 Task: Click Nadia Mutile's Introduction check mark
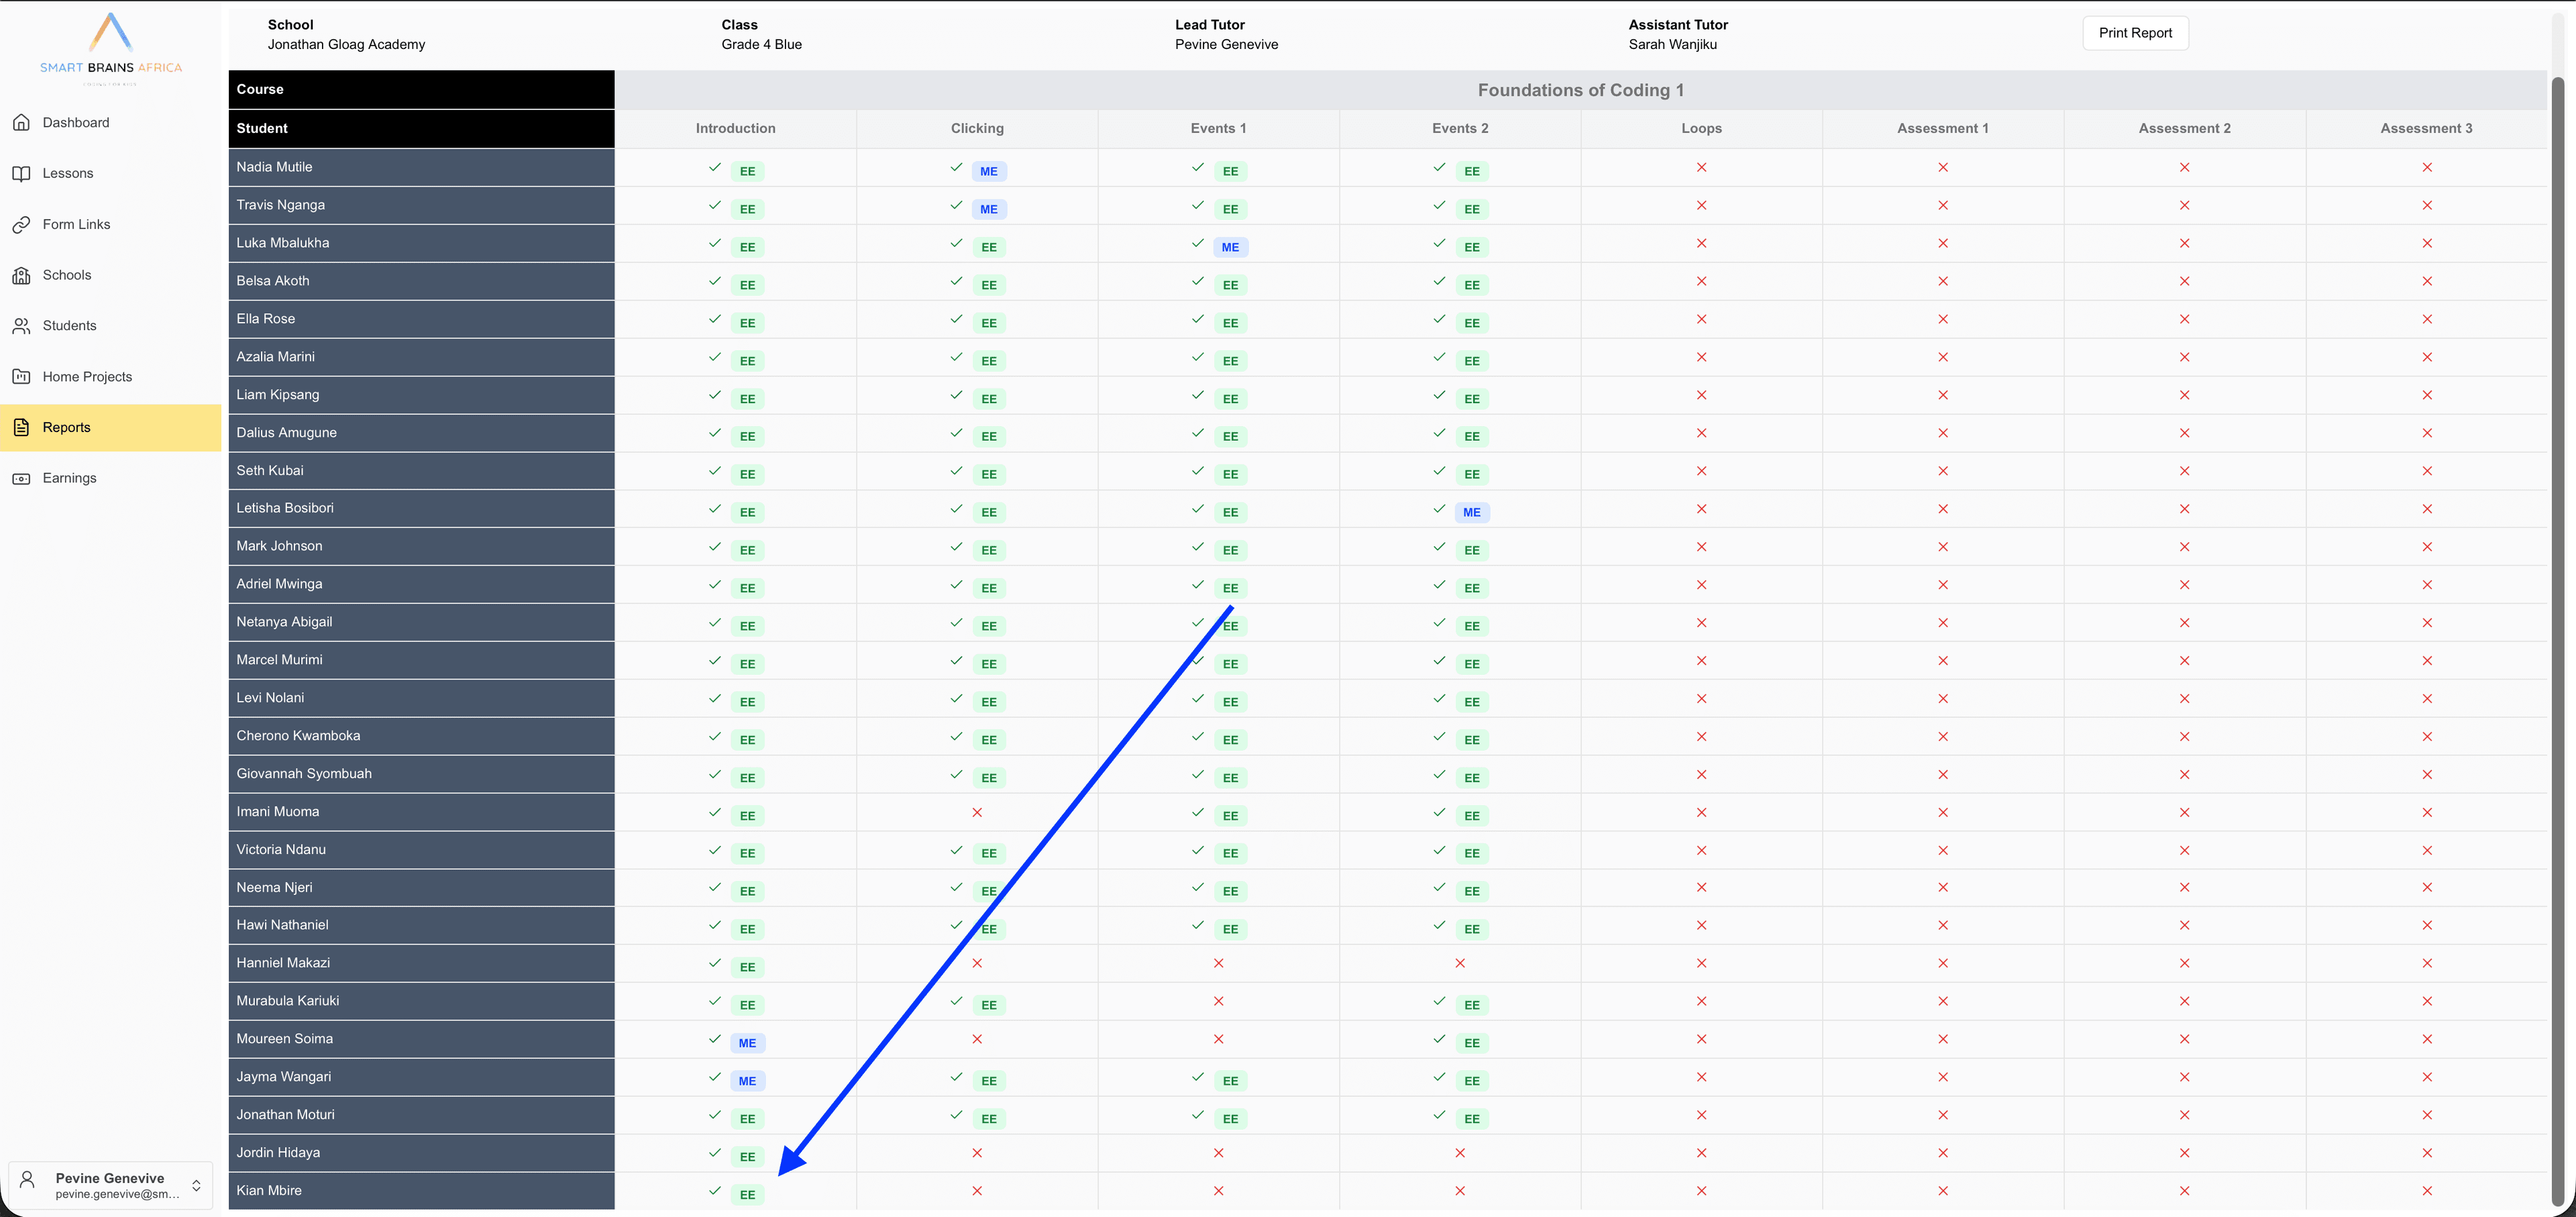tap(715, 167)
